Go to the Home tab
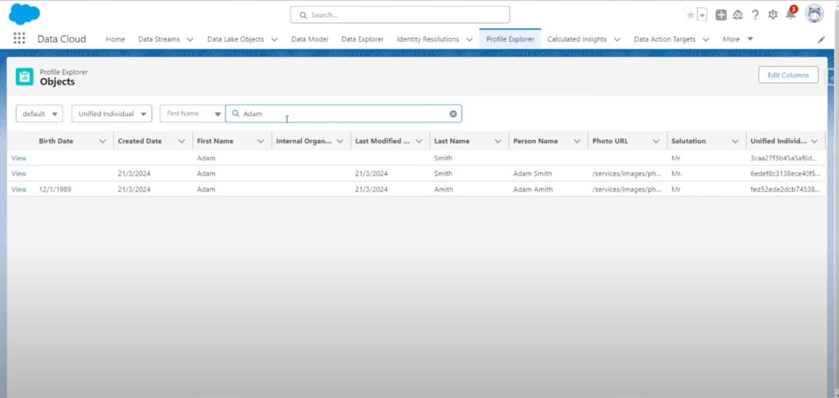The image size is (839, 398). 115,39
